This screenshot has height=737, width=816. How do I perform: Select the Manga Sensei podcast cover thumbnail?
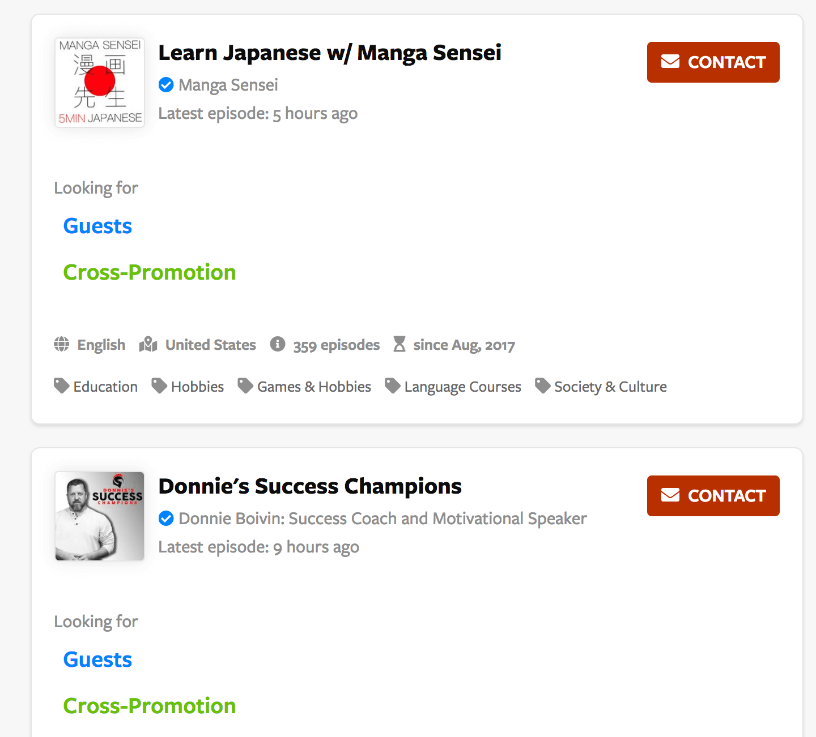coord(100,83)
